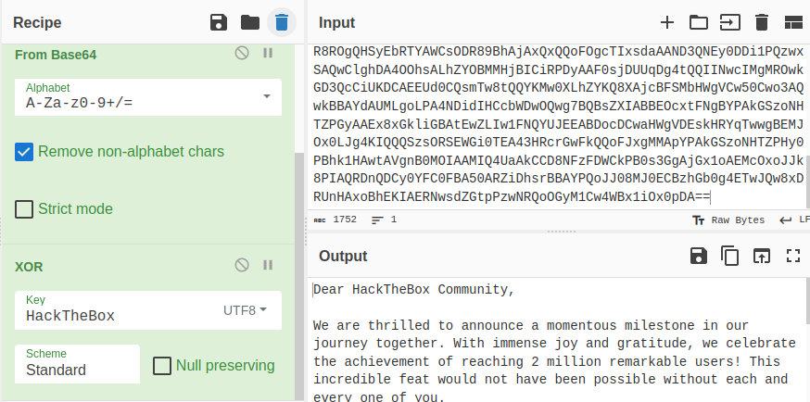Screen dimensions: 810x402
Task: Set breakpoint on XOR operation
Action: [x=268, y=266]
